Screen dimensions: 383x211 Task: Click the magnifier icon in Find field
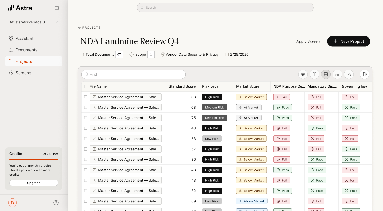click(x=87, y=74)
